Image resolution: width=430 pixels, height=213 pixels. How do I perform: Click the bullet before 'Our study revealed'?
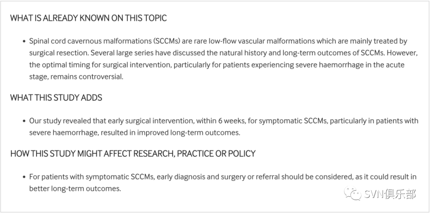[x=24, y=121]
